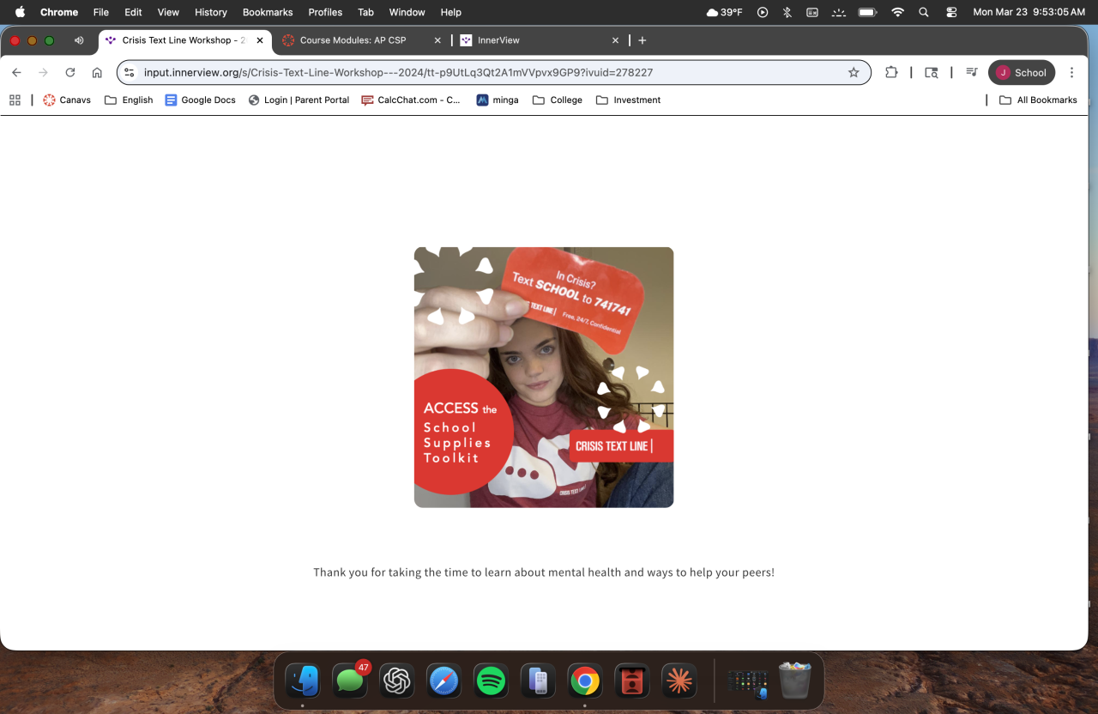Expand the Investment bookmarks folder

point(629,100)
